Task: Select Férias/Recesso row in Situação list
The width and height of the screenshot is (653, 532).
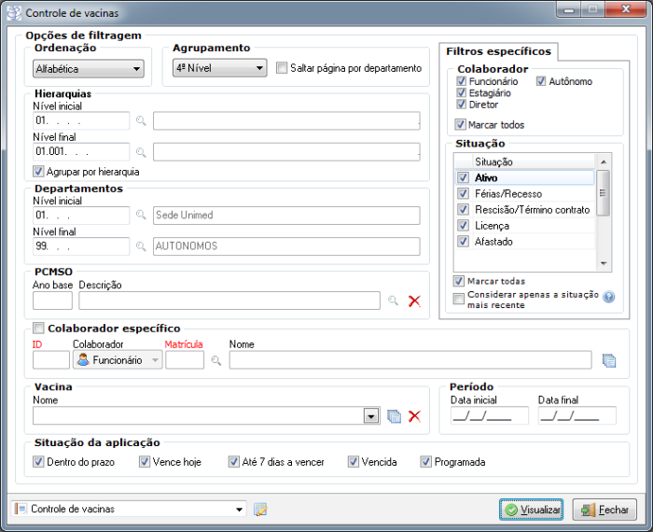Action: point(508,193)
